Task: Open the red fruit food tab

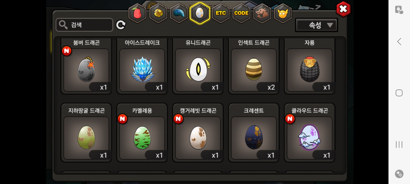Action: (137, 13)
